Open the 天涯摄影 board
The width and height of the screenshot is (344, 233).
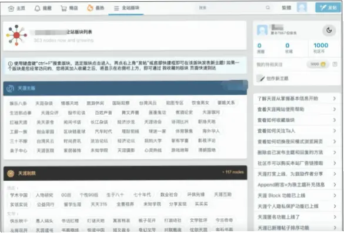click(126, 151)
